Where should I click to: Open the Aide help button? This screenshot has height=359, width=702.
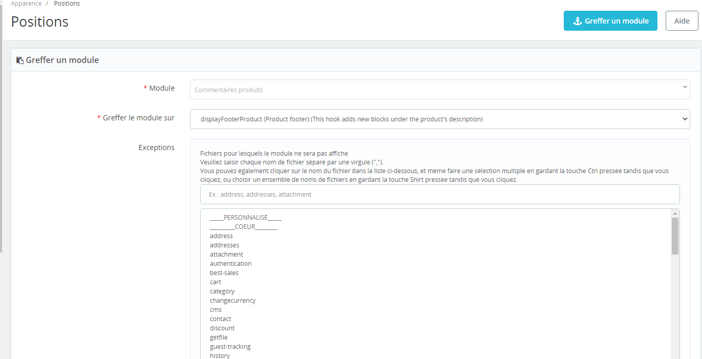pyautogui.click(x=682, y=21)
